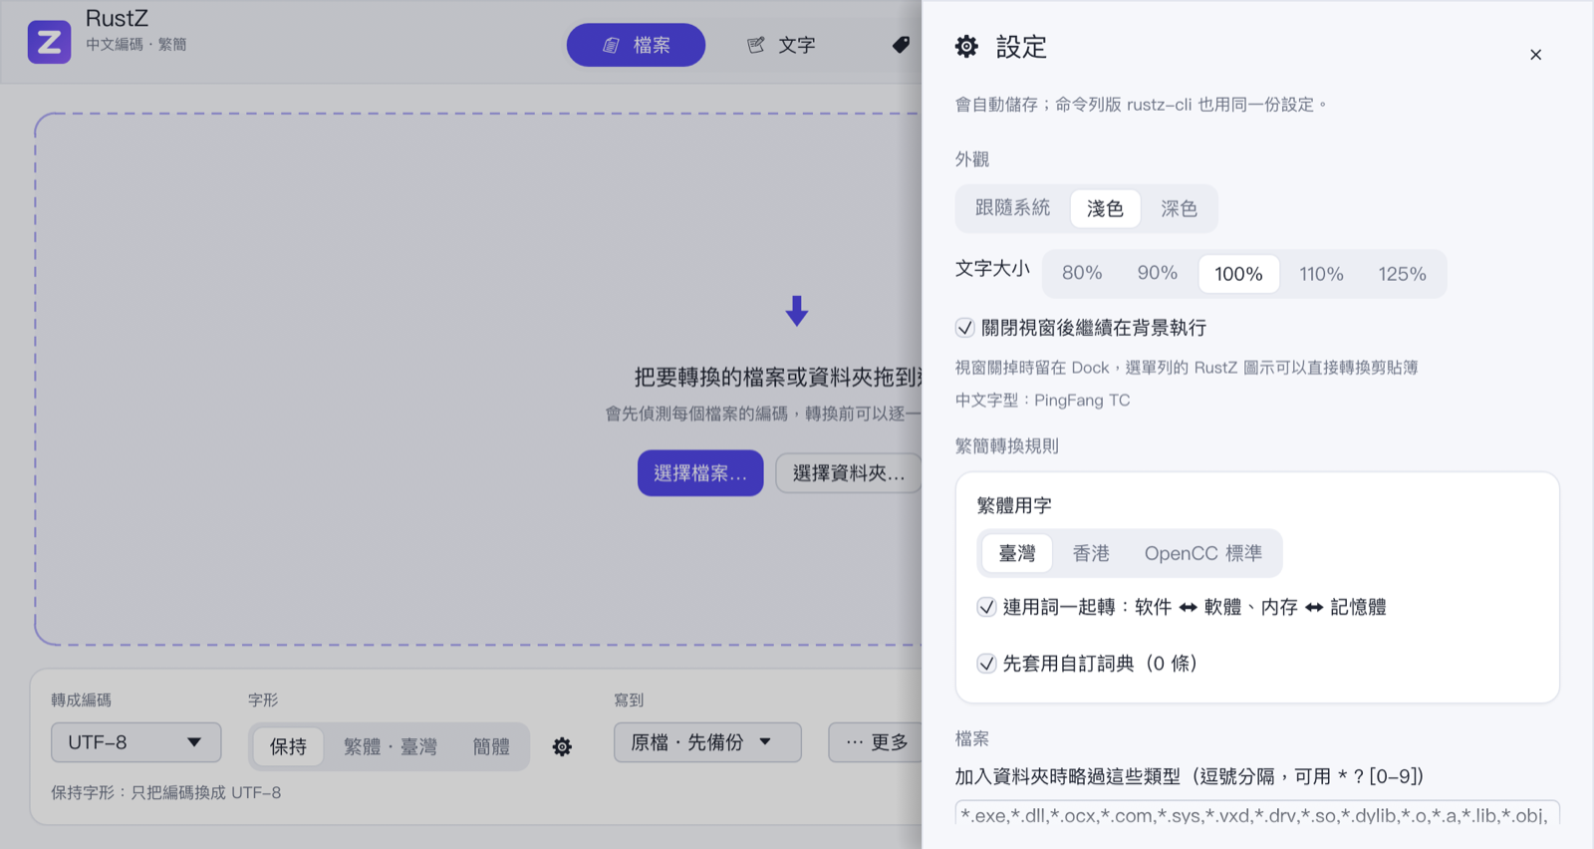The height and width of the screenshot is (849, 1594).
Task: Toggle 連用詞一起轉 checkbox
Action: click(986, 607)
